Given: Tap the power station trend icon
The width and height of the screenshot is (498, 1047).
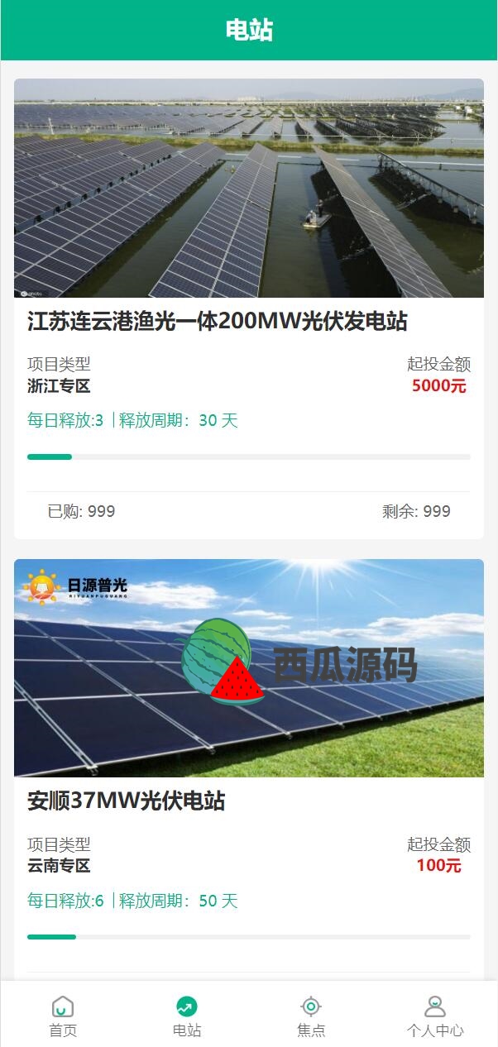Looking at the screenshot, I should (x=187, y=1006).
